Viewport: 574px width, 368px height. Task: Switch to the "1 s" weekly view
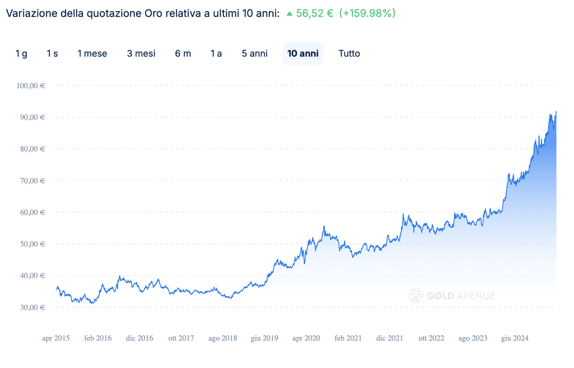pyautogui.click(x=52, y=53)
